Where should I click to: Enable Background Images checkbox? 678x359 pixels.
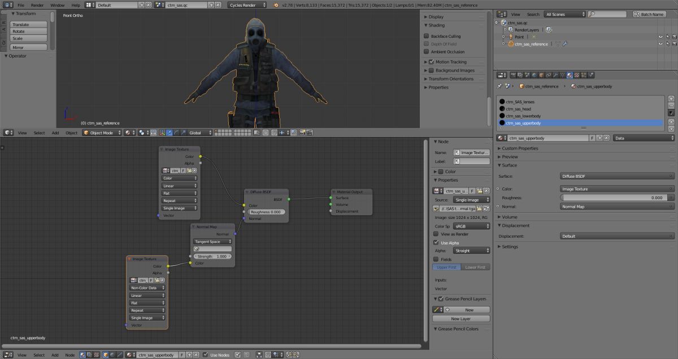point(432,71)
